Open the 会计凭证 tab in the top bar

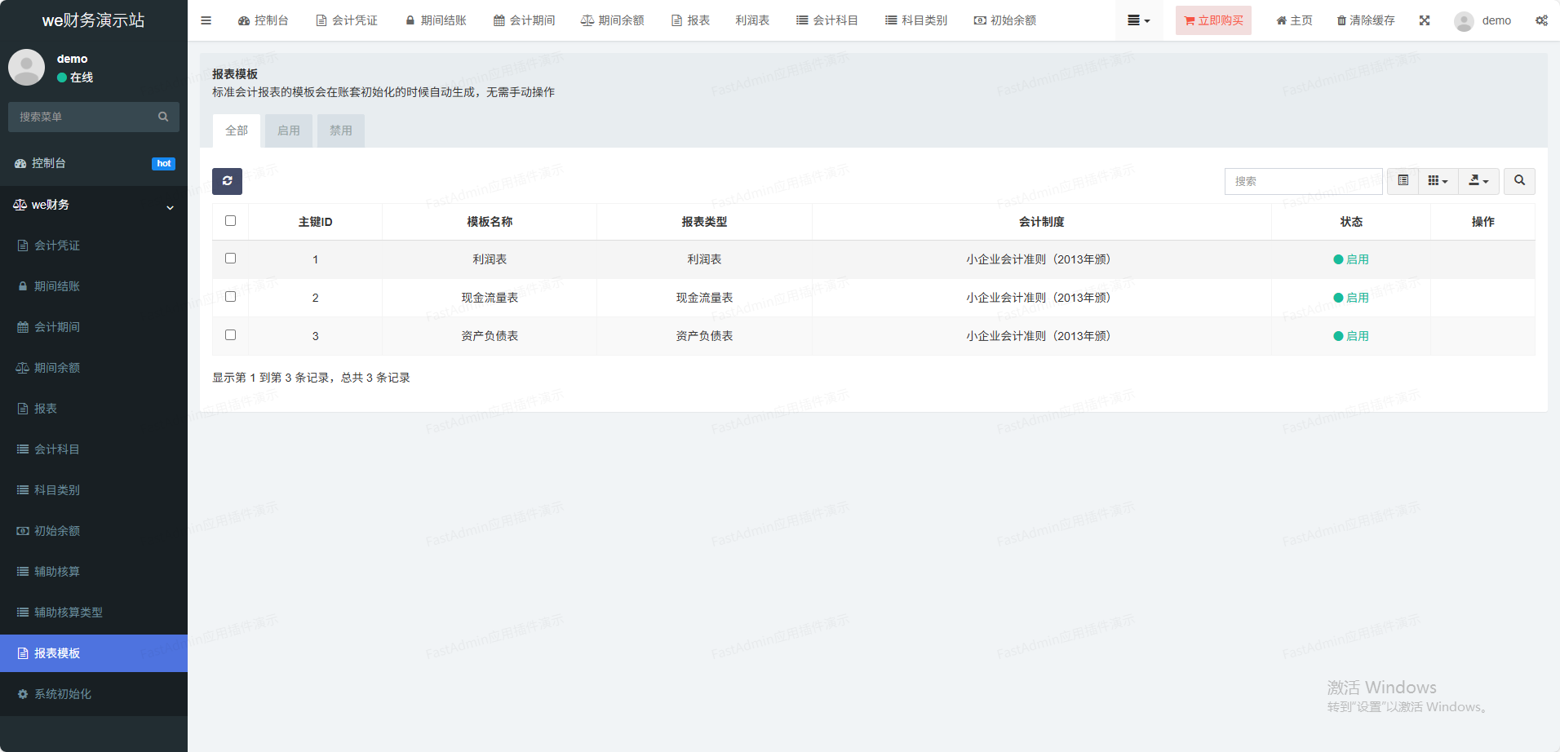(347, 20)
